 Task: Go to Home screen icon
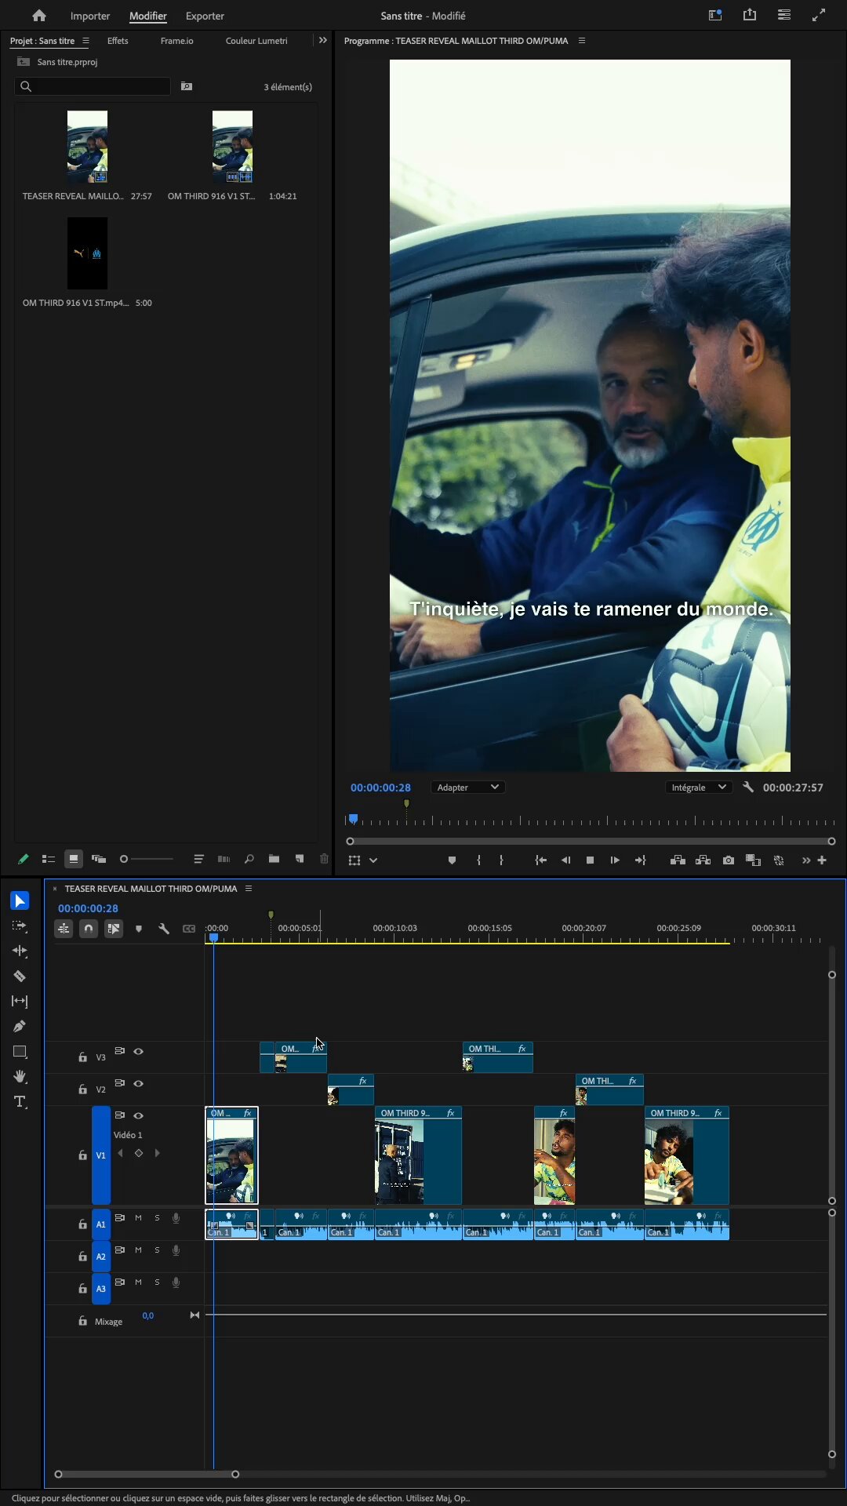tap(39, 16)
